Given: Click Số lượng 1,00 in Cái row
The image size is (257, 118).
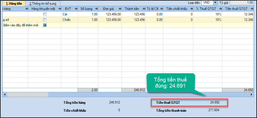Looking at the screenshot, I should tap(88, 14).
